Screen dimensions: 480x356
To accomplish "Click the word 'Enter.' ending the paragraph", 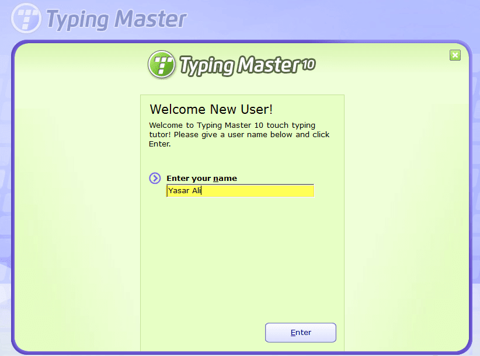I will [159, 144].
